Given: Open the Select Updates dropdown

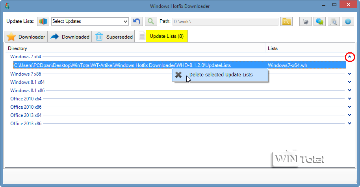Looking at the screenshot, I should click(89, 21).
